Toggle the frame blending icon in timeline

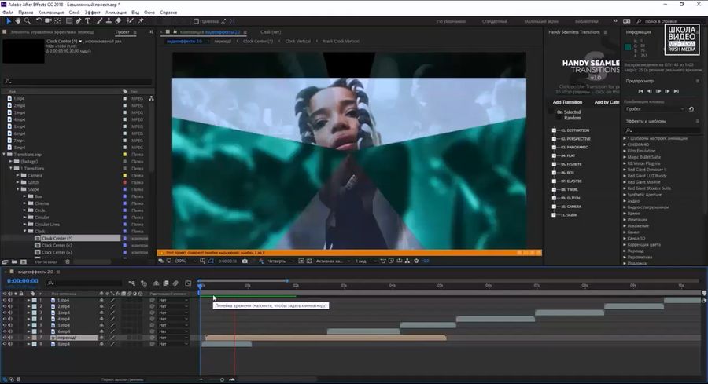166,283
